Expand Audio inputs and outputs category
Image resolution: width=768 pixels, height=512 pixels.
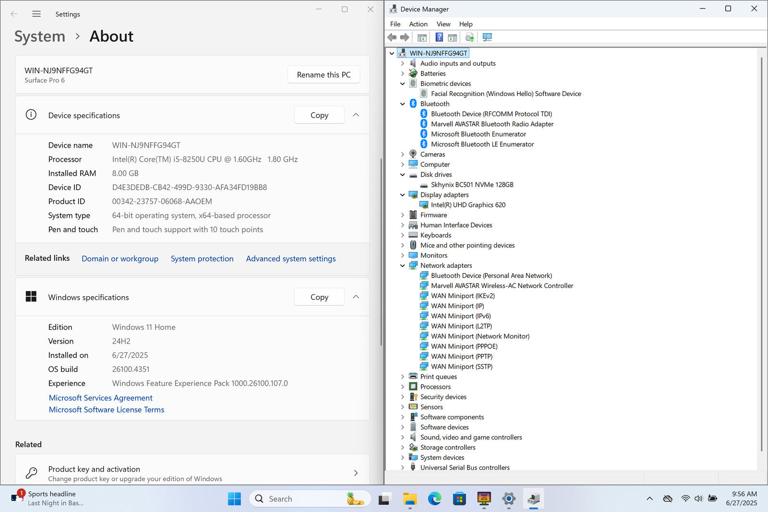point(402,63)
